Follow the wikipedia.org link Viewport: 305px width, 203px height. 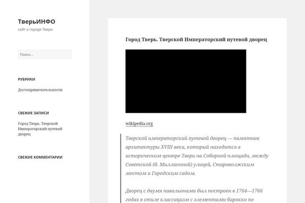click(x=139, y=123)
